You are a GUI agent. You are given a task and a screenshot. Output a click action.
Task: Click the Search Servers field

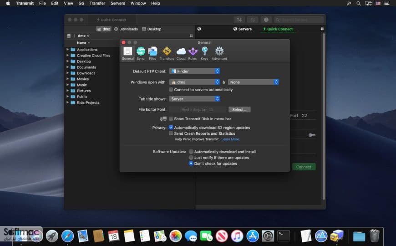point(299,20)
